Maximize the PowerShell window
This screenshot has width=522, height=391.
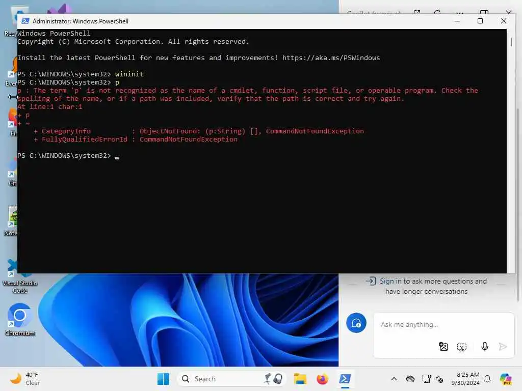click(x=480, y=21)
